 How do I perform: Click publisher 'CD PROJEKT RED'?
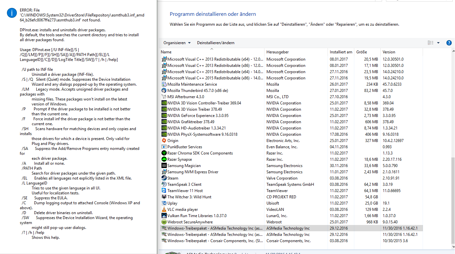(281, 197)
